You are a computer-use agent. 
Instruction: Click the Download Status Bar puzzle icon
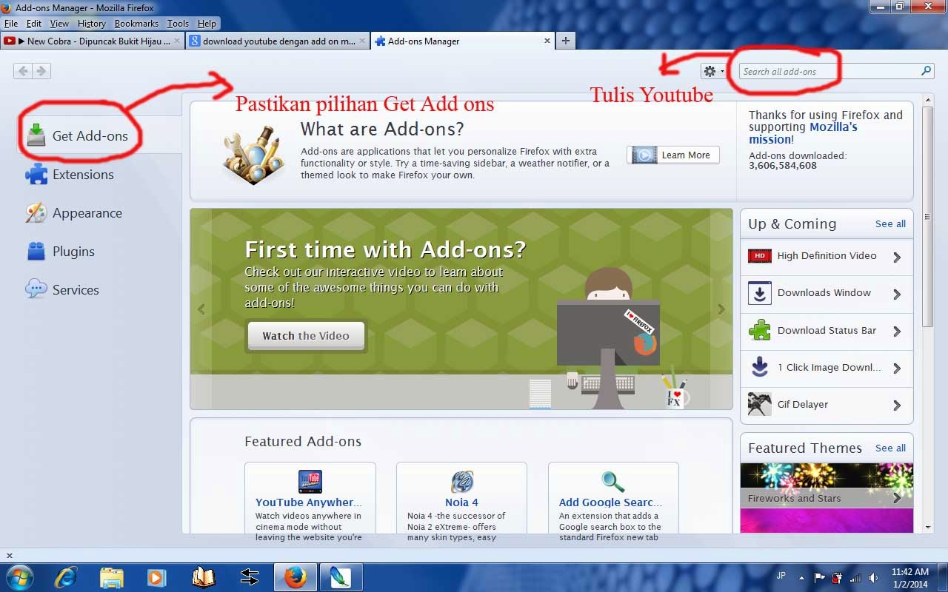coord(760,330)
